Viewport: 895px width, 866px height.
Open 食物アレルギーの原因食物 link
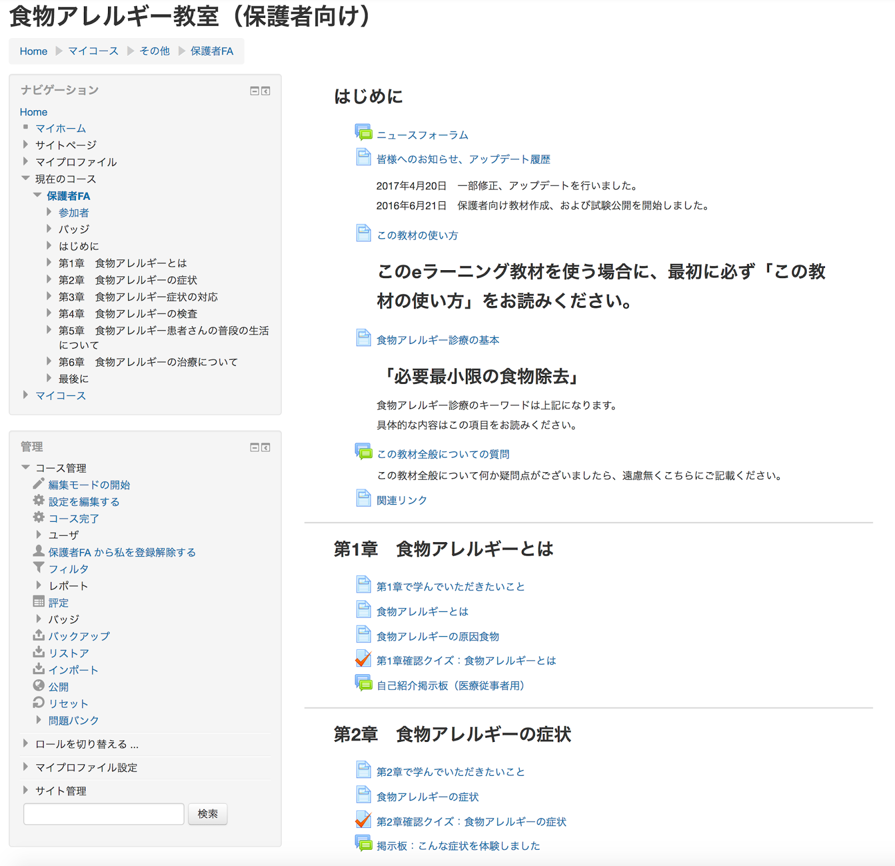click(x=438, y=637)
